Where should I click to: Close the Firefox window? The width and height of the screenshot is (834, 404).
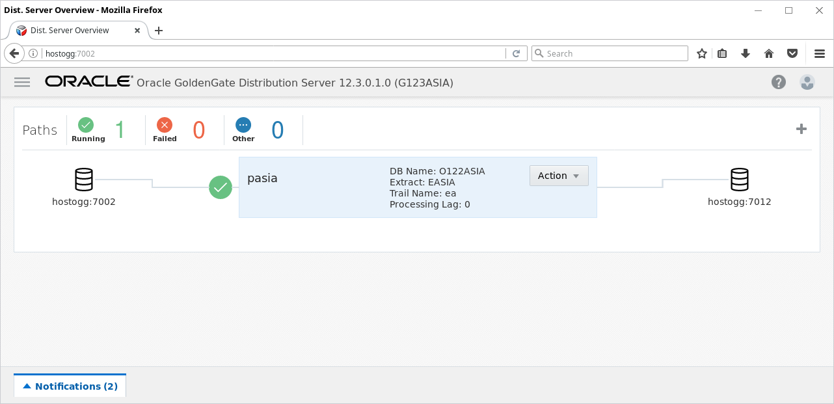pyautogui.click(x=819, y=10)
